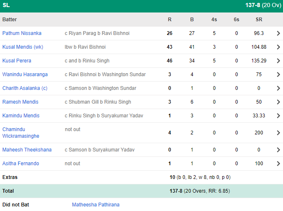The height and width of the screenshot is (211, 283).
Task: Expand Maheesh Theekshana's row chevron
Action: [278, 150]
